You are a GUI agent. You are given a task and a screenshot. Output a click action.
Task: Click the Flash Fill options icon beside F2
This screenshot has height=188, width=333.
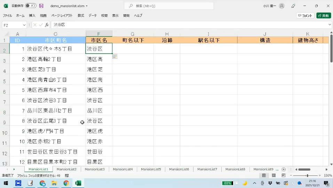coord(115,56)
